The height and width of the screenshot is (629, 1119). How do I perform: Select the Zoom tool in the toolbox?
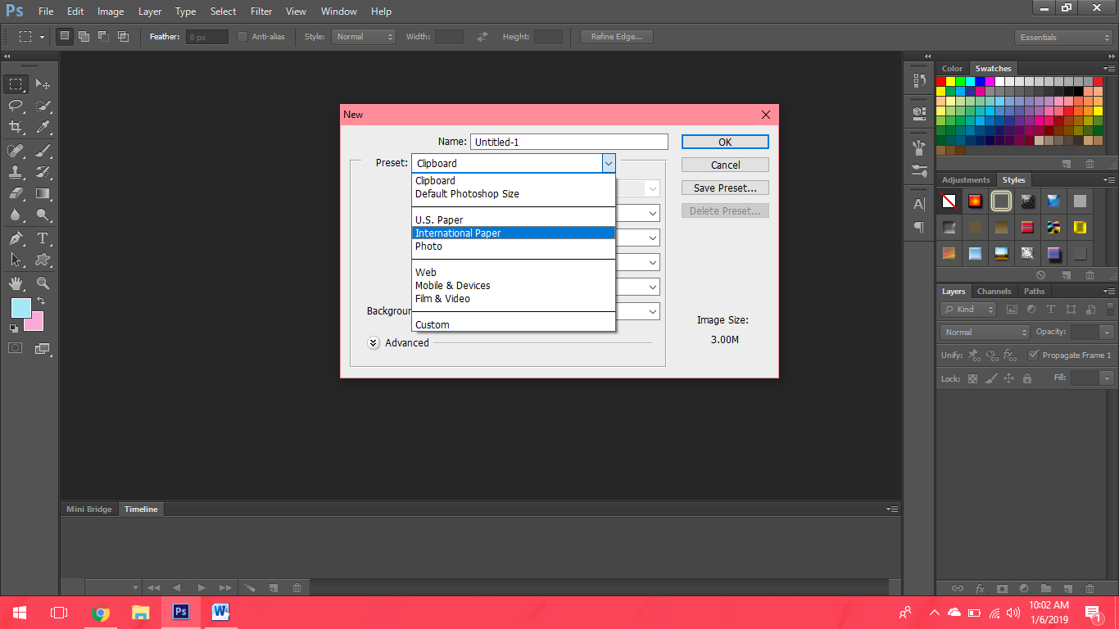(43, 283)
